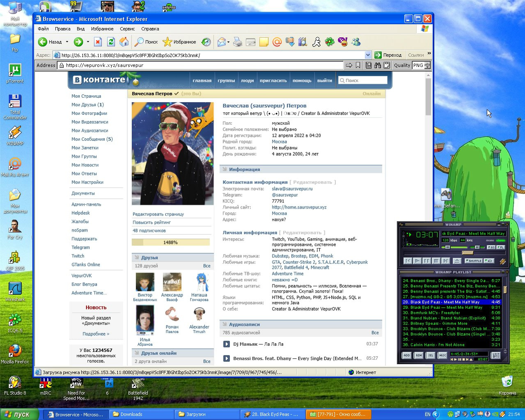Click the Browservice clipboard icon
Screen dimensions: 525x420
386,65
